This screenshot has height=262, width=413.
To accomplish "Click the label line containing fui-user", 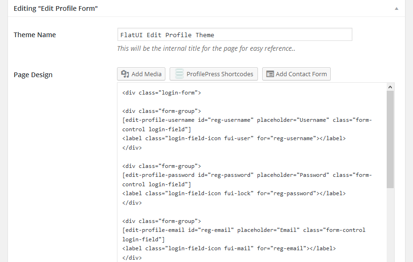I will pos(234,138).
